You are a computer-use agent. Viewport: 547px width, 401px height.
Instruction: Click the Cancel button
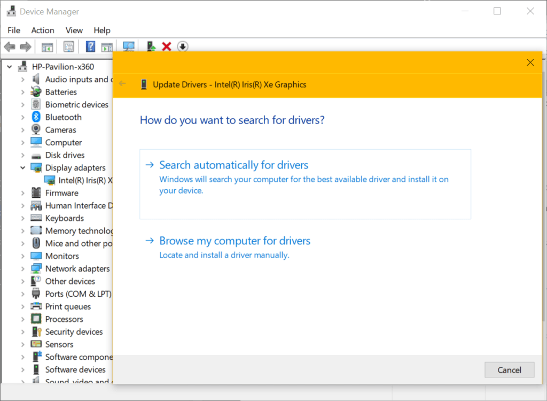coord(509,370)
